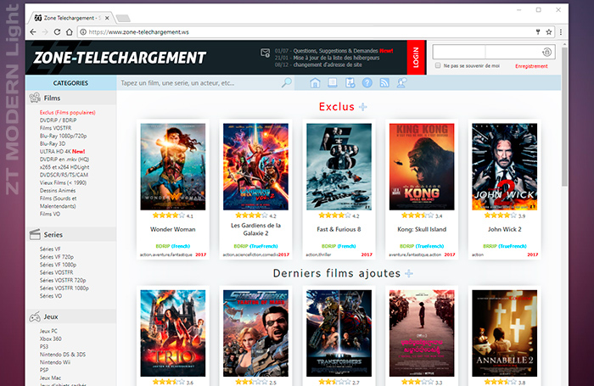Screen dimensions: 594x386
Task: Open the browser home button
Action: point(70,32)
